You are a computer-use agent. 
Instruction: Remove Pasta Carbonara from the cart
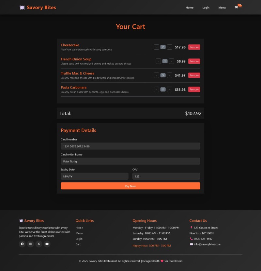click(x=194, y=89)
